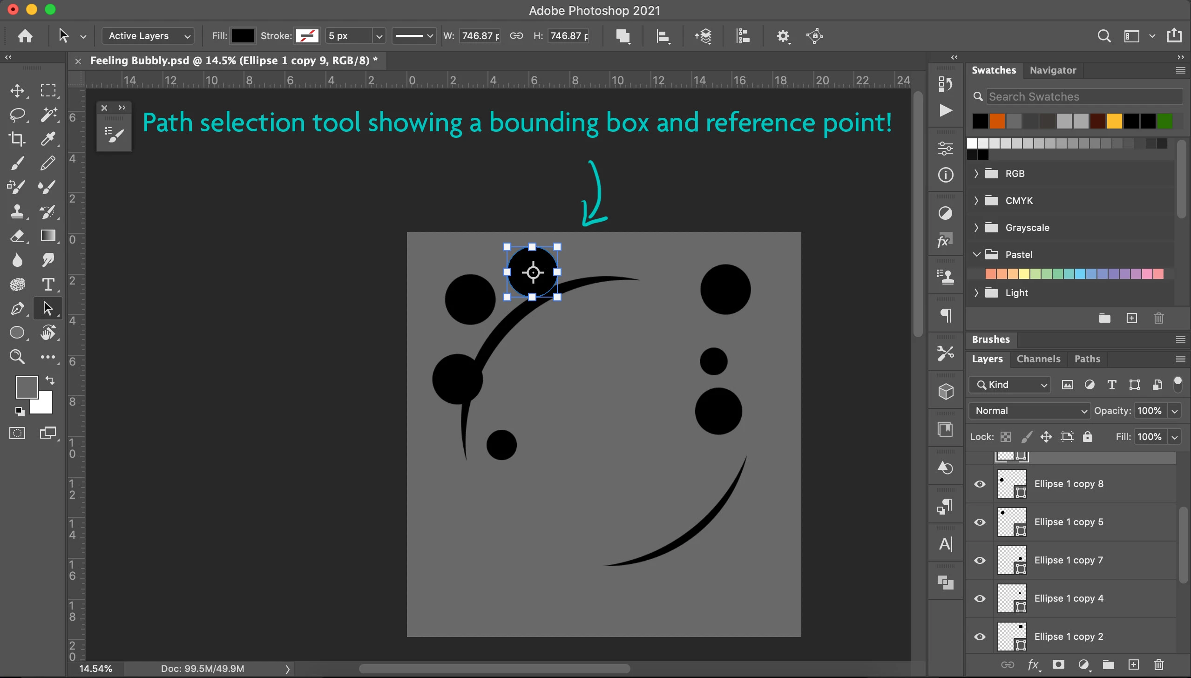Click the gear settings icon in options bar
The width and height of the screenshot is (1191, 678).
[783, 36]
